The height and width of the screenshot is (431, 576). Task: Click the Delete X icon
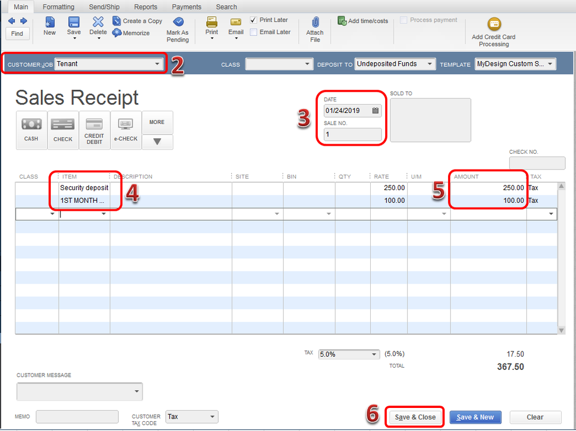[x=98, y=22]
